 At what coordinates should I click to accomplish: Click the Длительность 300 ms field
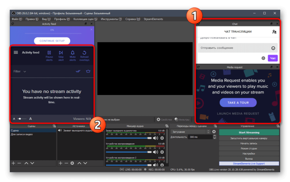point(200,137)
